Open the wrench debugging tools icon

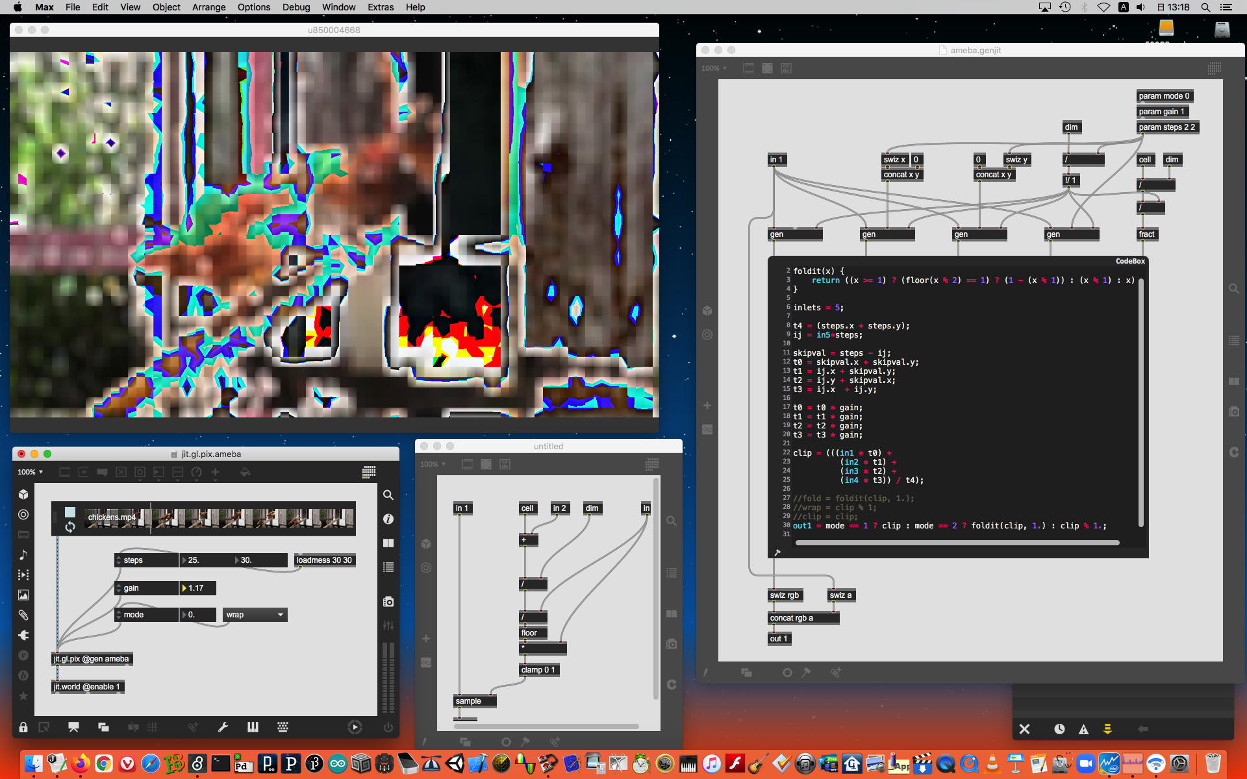[x=223, y=727]
